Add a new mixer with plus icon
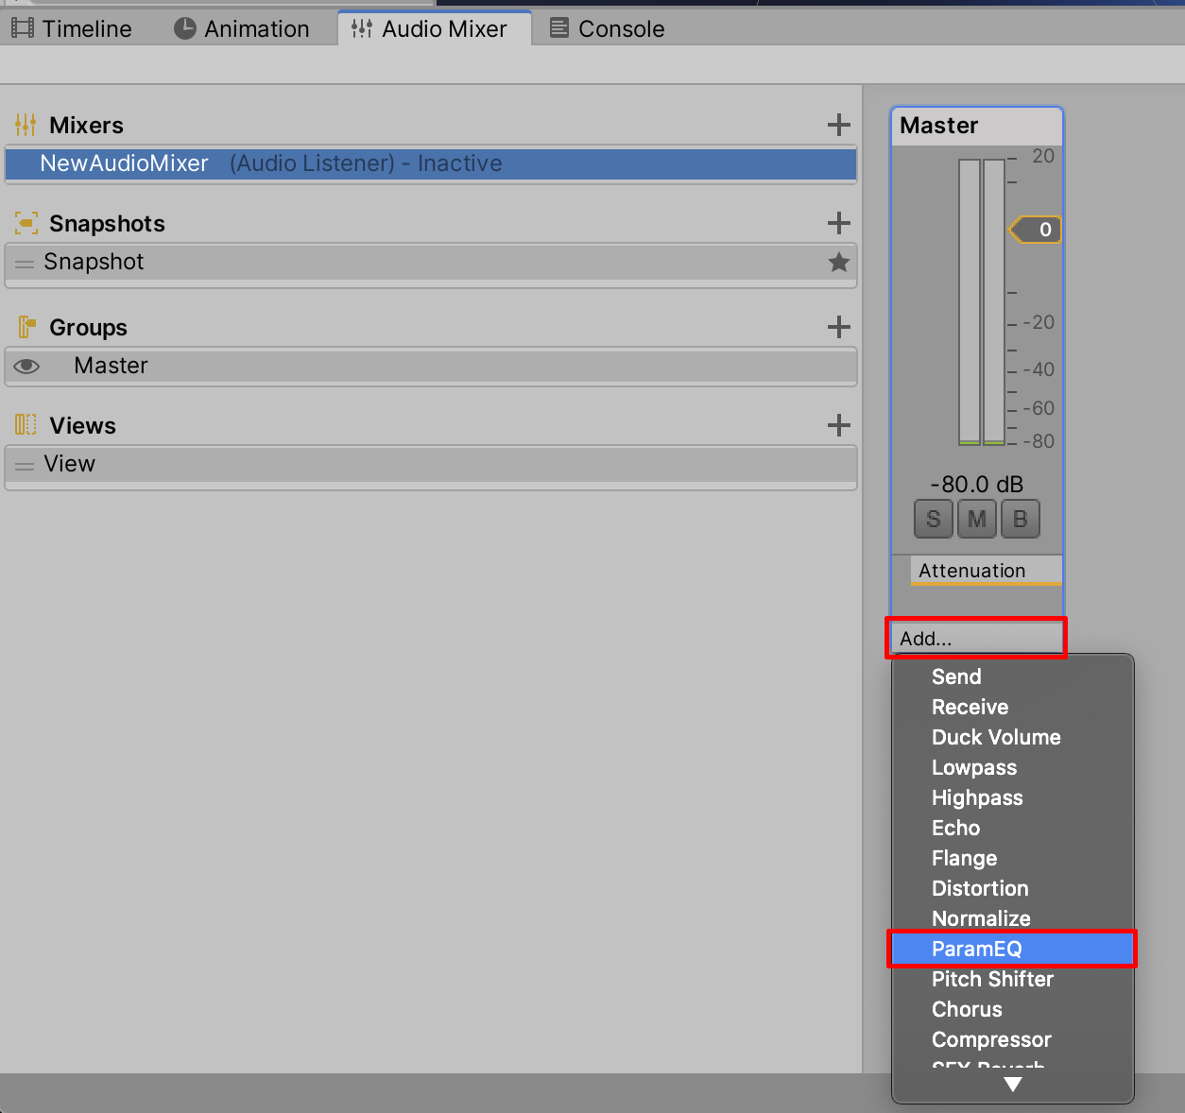This screenshot has height=1113, width=1185. (838, 125)
